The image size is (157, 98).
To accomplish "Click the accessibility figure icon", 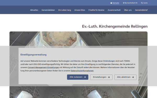I will (124, 3).
